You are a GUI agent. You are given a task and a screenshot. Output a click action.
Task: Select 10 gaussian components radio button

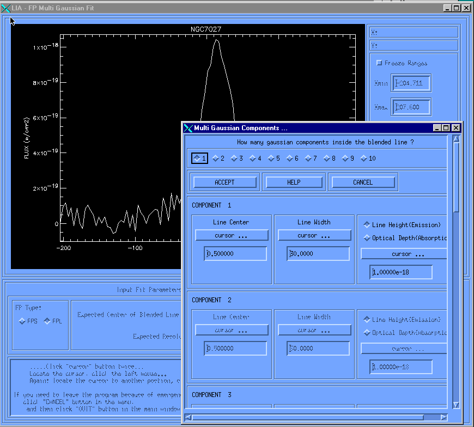coord(363,158)
